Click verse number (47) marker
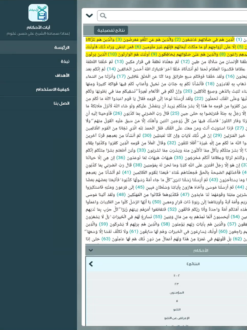The image size is (247, 330). pyautogui.click(x=185, y=194)
